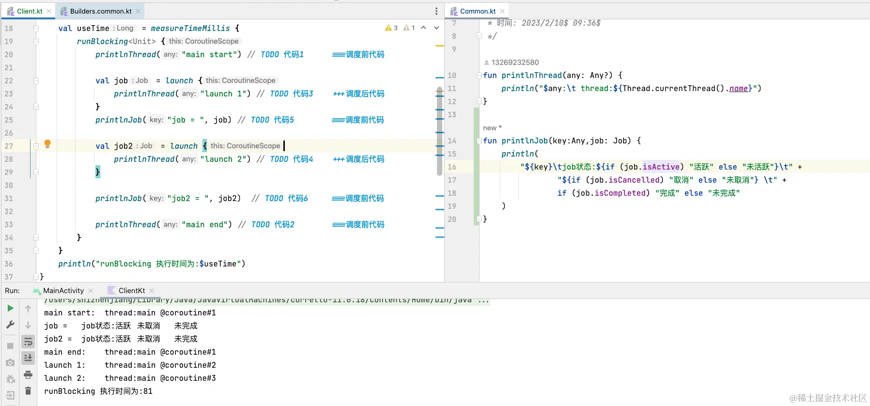Collapse the code block at line 18

(x=36, y=29)
